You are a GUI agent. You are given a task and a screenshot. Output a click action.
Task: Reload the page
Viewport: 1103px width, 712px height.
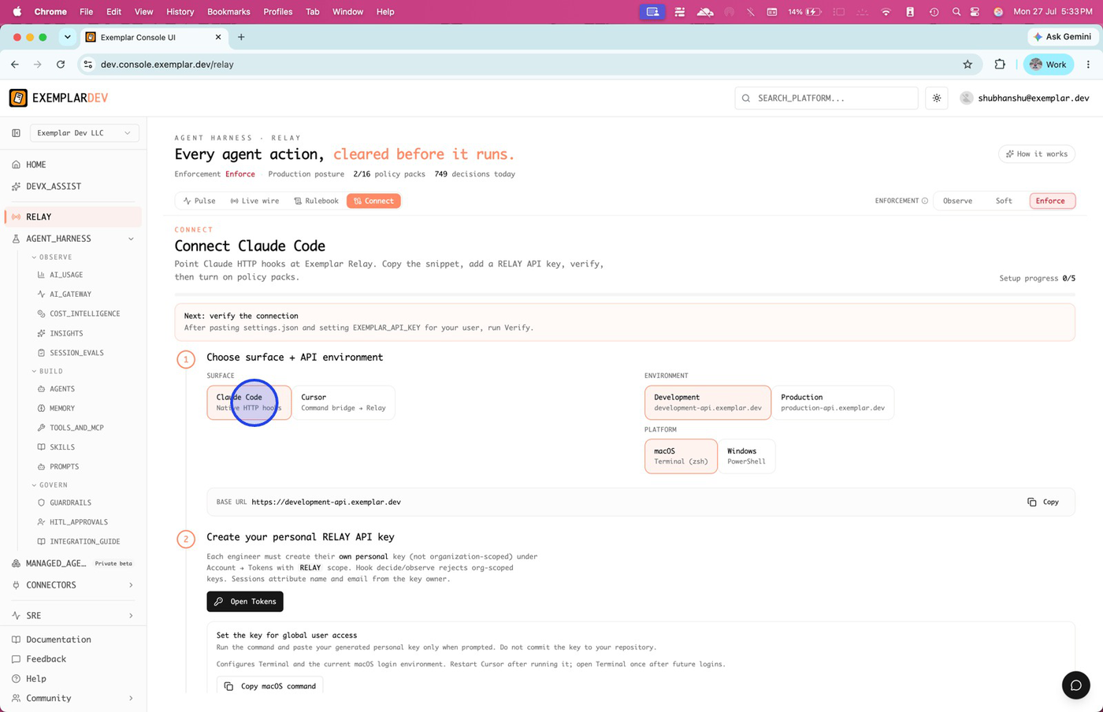tap(61, 65)
